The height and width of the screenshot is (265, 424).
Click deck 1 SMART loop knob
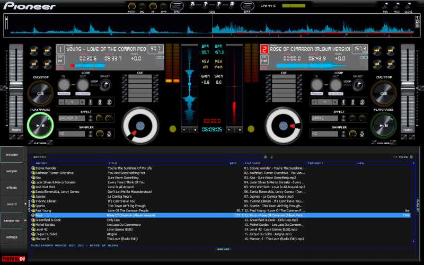coord(105,85)
